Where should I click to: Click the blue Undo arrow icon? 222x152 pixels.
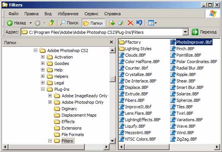(x=139, y=23)
